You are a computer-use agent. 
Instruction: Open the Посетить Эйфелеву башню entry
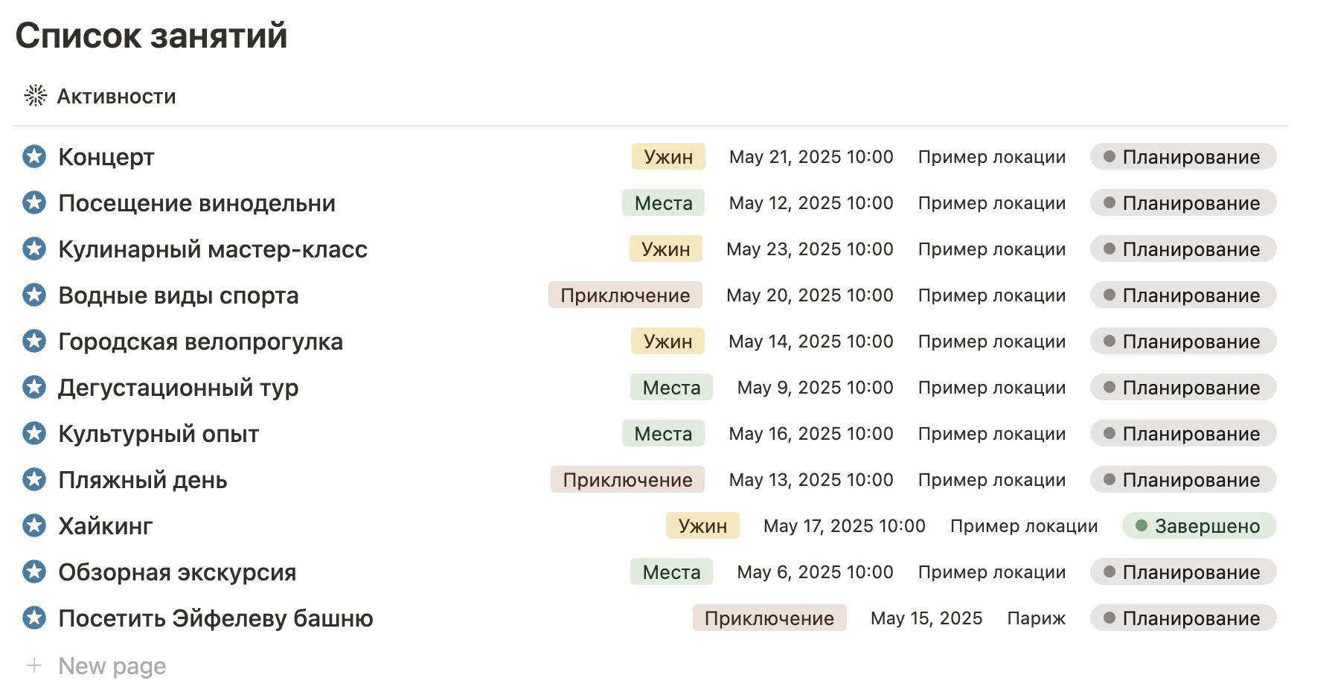pyautogui.click(x=216, y=618)
